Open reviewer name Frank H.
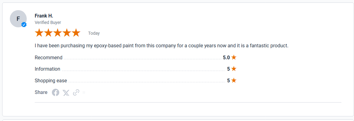354x121 pixels. coord(44,16)
